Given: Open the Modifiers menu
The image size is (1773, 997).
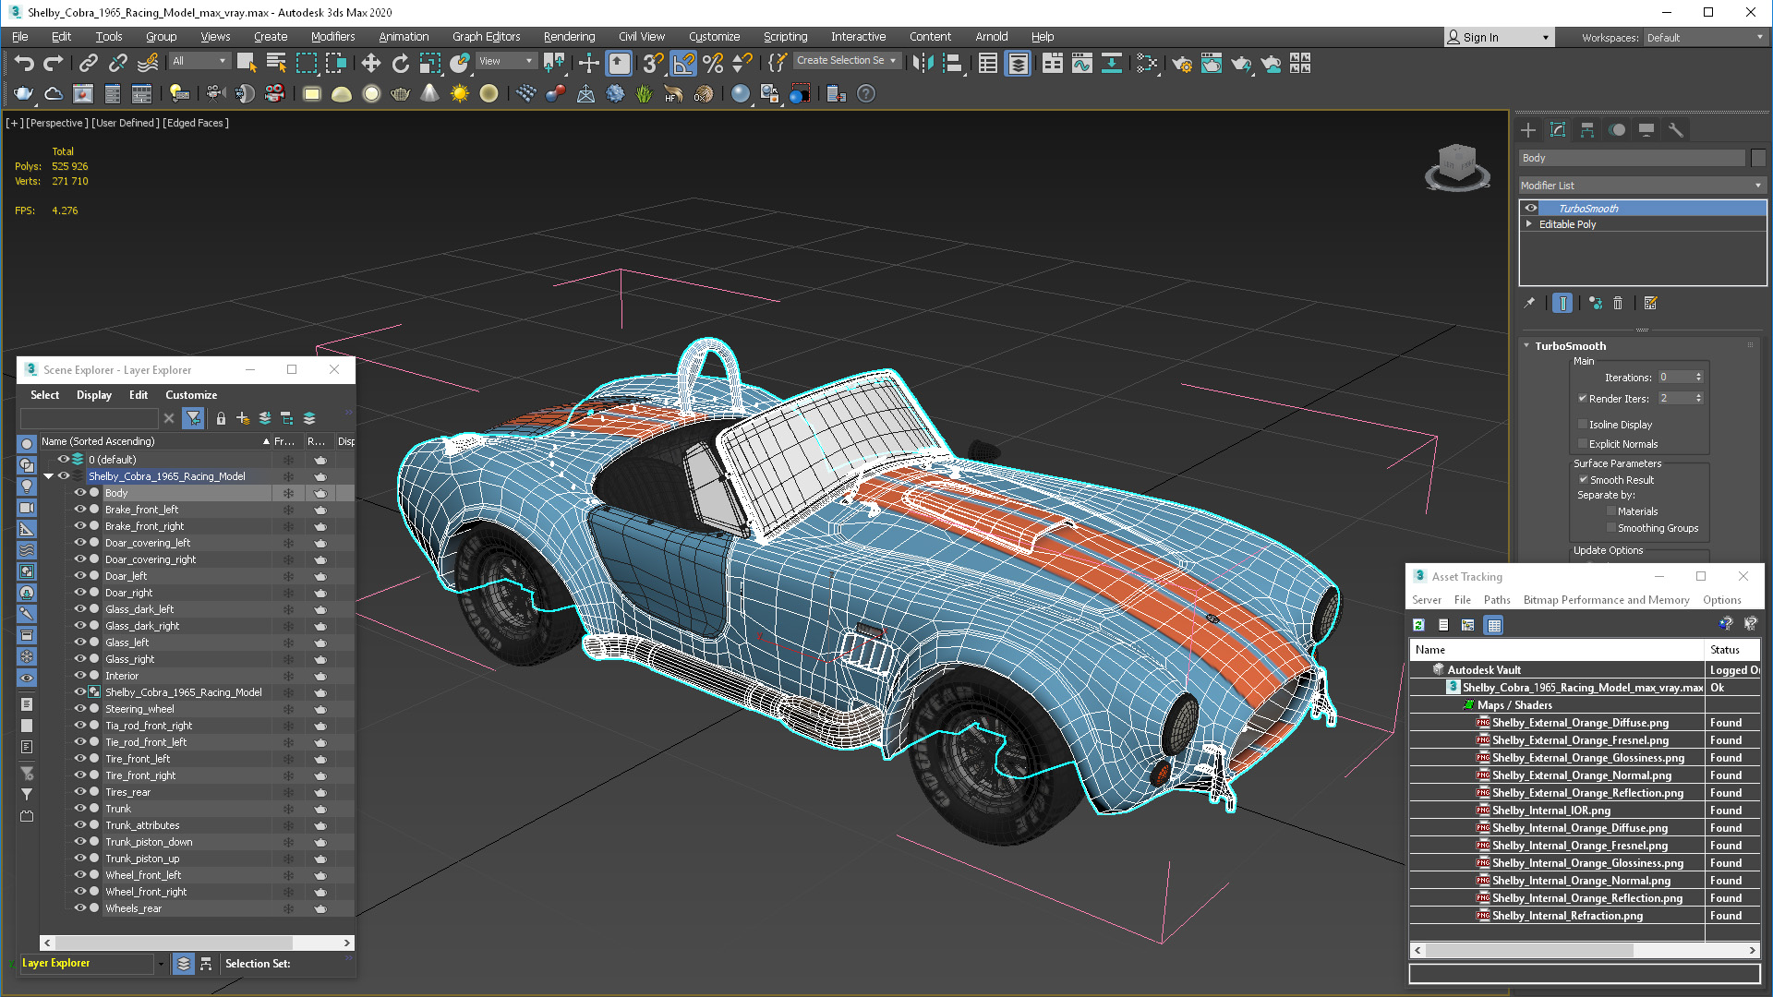Looking at the screenshot, I should pos(332,37).
